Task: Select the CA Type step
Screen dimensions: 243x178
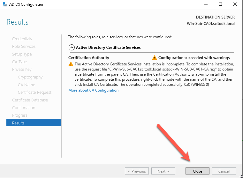Action: [x=19, y=62]
